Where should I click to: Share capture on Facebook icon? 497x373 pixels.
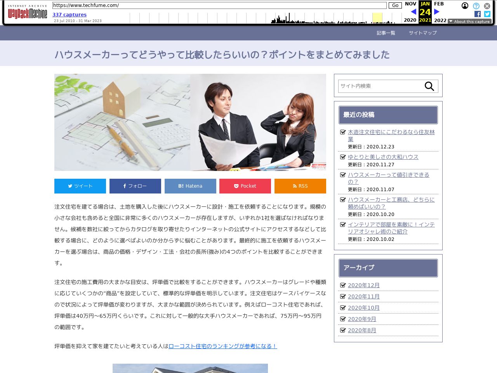(478, 14)
